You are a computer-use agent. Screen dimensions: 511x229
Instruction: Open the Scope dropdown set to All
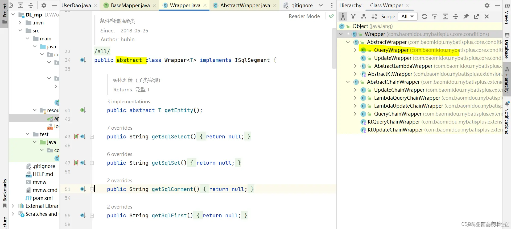click(x=407, y=16)
